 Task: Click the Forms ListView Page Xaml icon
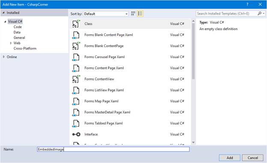76,90
